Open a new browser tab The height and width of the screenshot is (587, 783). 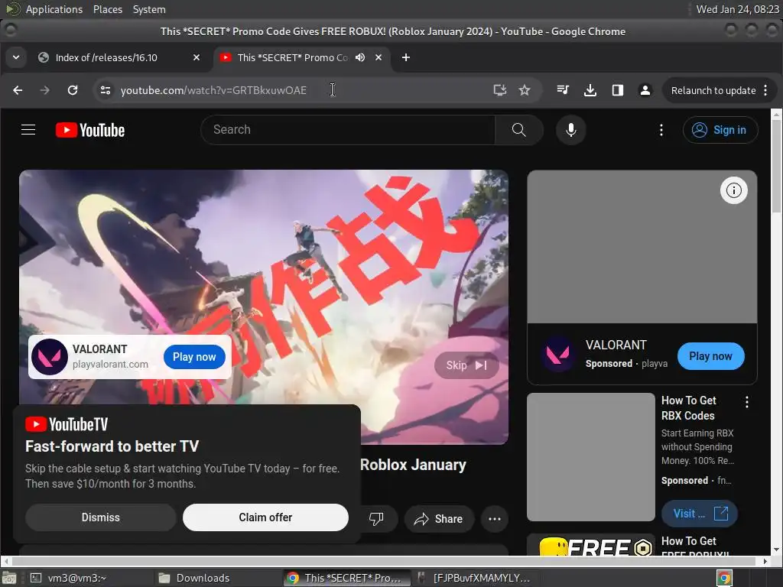406,57
